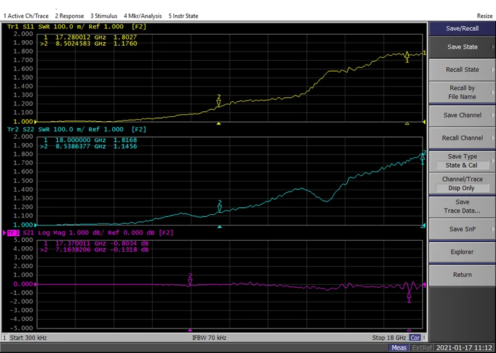This screenshot has height=353, width=496.
Task: Click the Resize option
Action: click(x=485, y=16)
